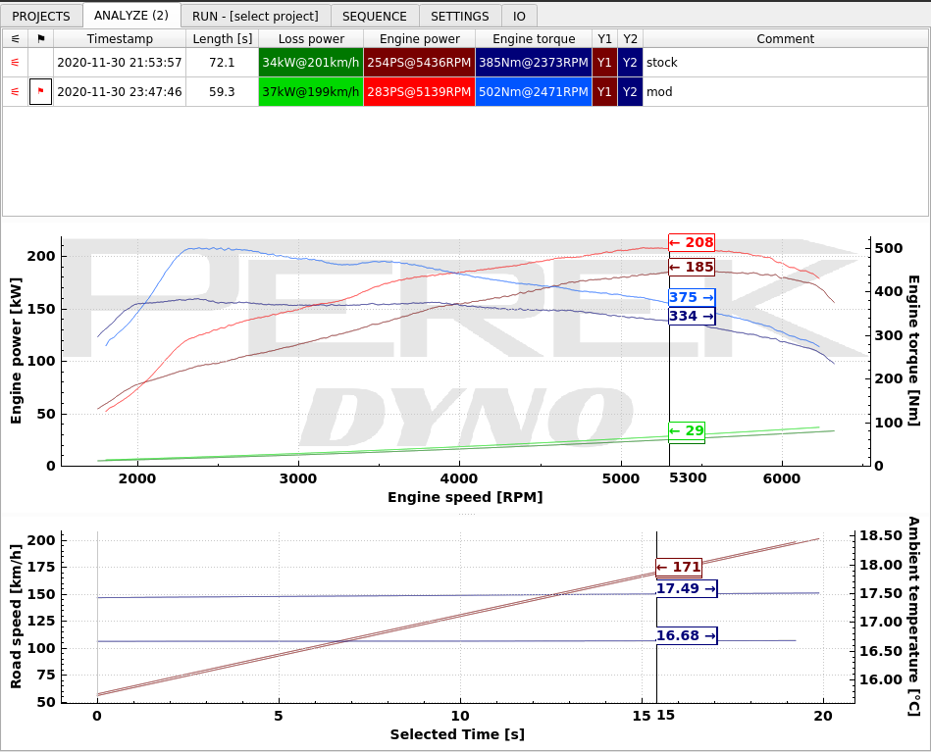Click the lines column header icon
The image size is (931, 752).
pos(16,38)
